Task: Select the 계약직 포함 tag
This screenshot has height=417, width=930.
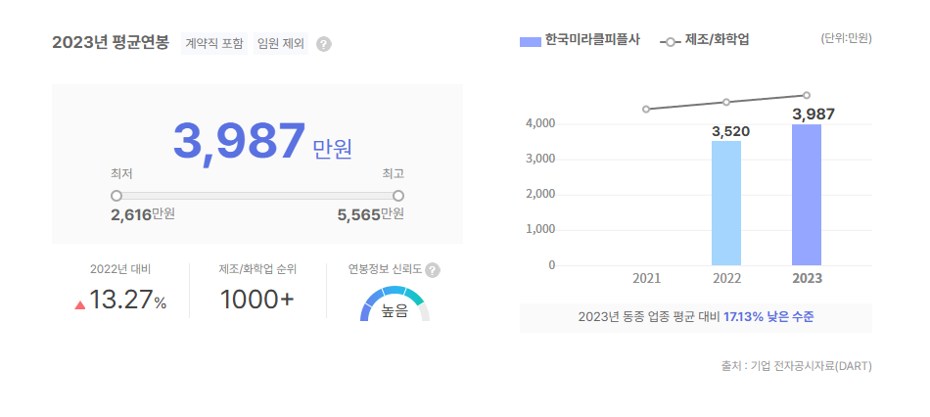Action: tap(214, 44)
